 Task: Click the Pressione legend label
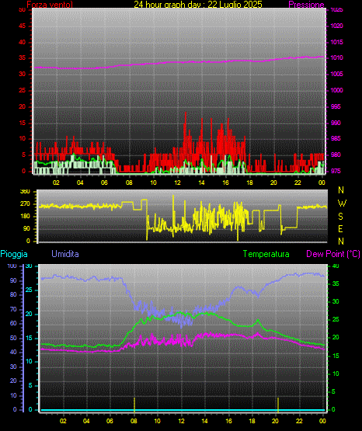tap(306, 5)
